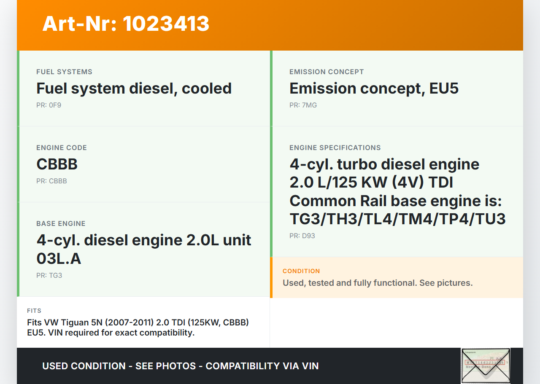Click the PR: CBBB label
Image resolution: width=540 pixels, height=384 pixels.
point(51,181)
